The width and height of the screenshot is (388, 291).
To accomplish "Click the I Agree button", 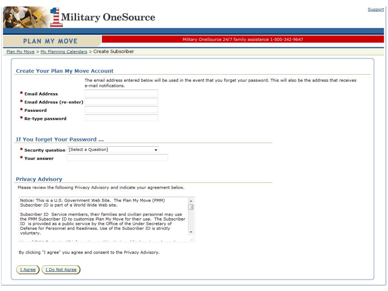I will click(x=28, y=269).
